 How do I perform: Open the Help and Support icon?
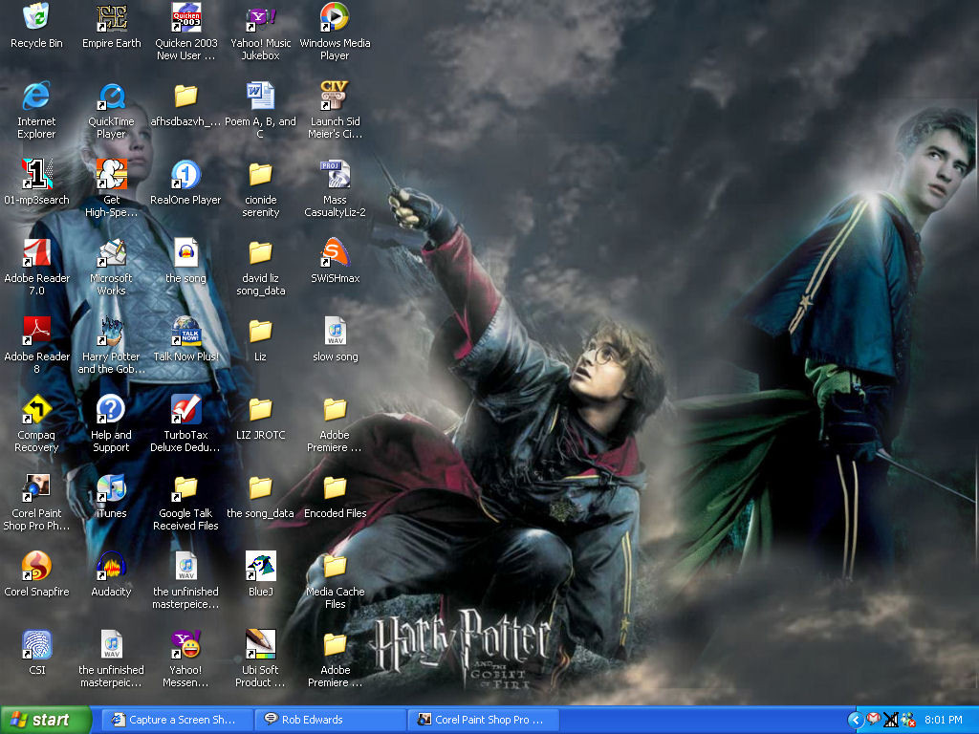pyautogui.click(x=111, y=410)
